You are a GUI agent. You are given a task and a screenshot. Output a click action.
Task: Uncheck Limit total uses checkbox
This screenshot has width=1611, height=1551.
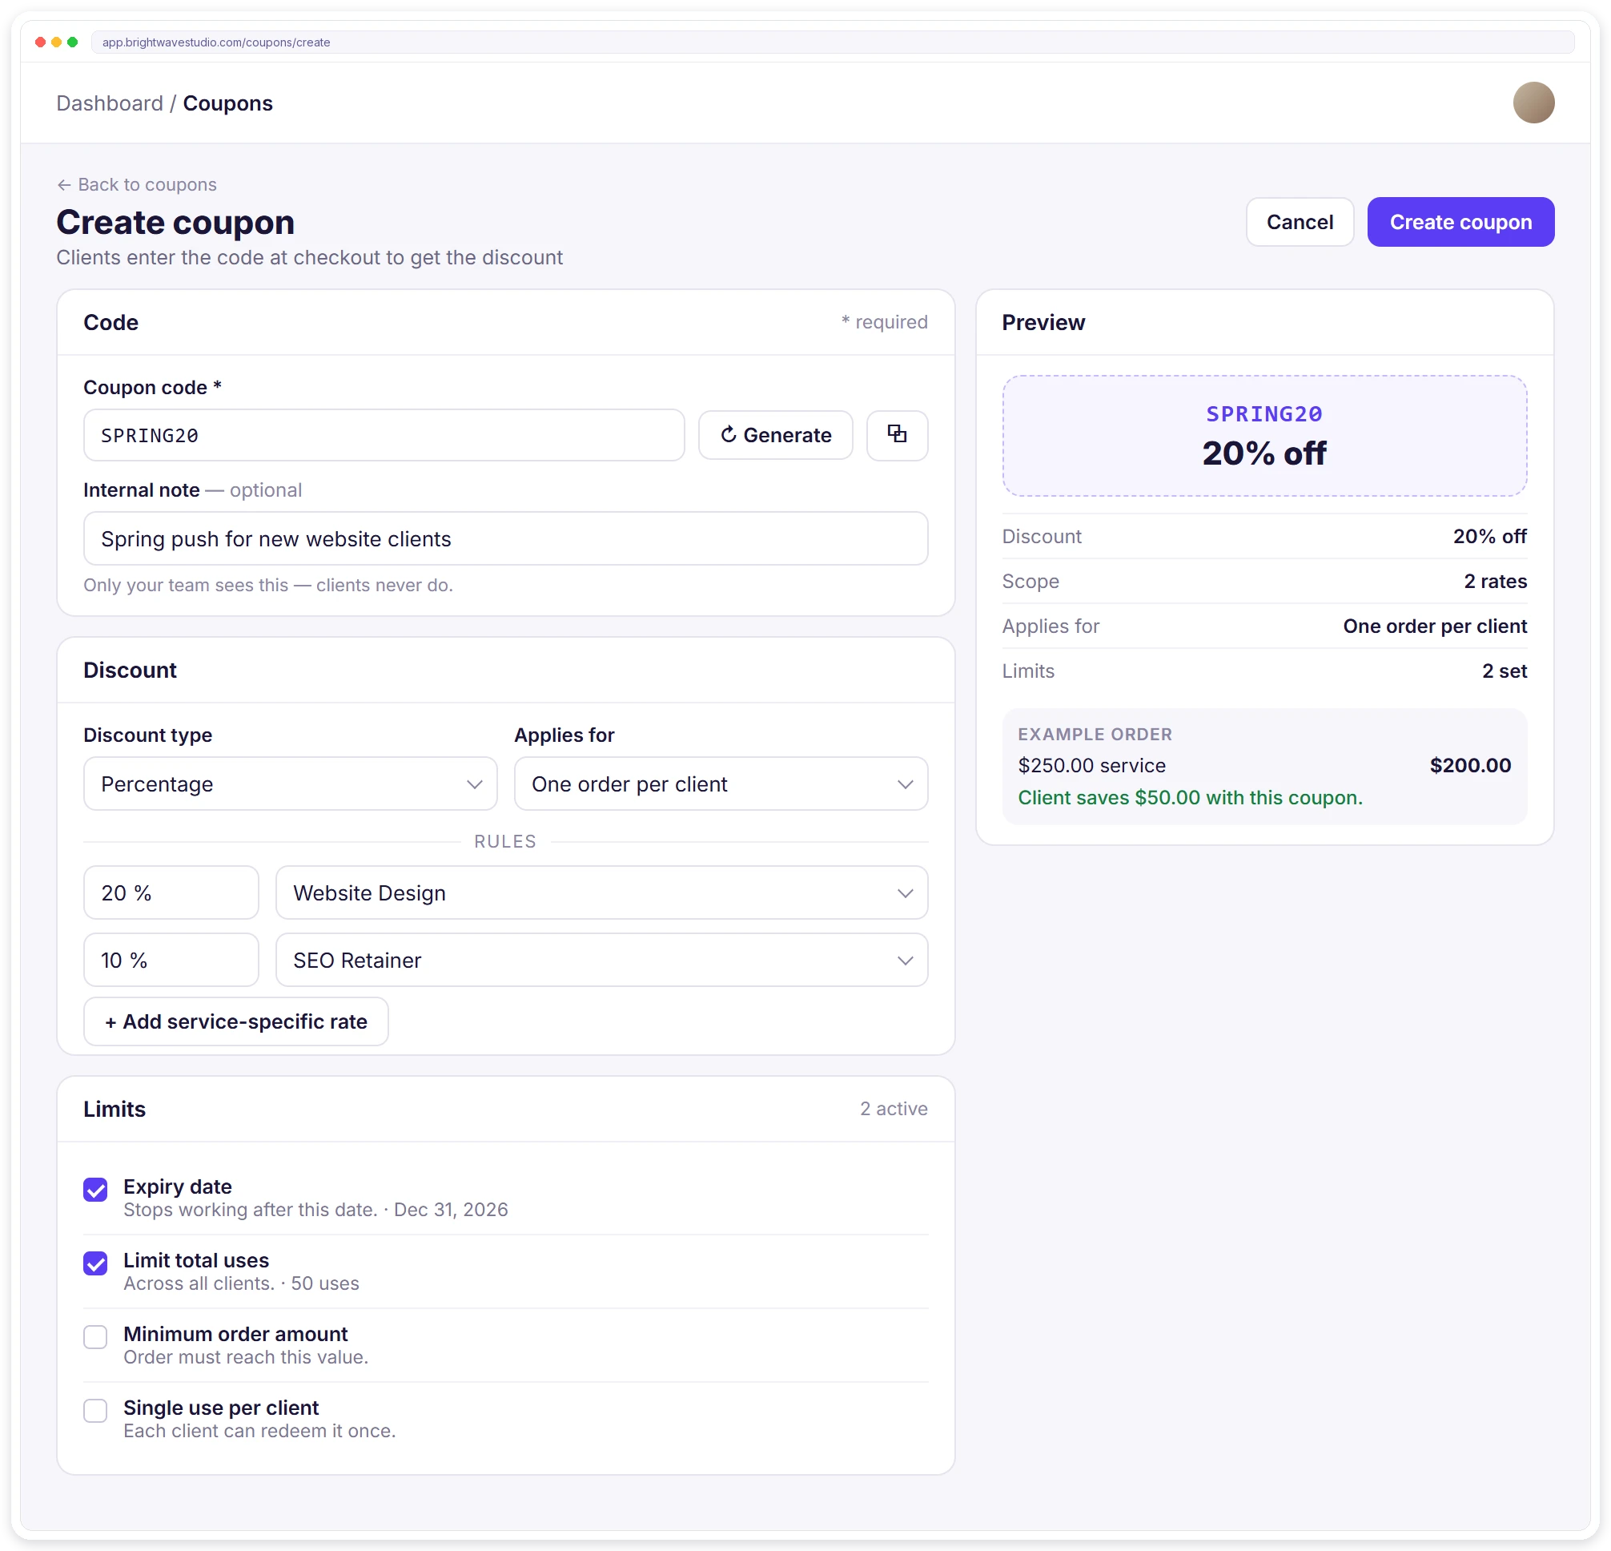pos(95,1263)
